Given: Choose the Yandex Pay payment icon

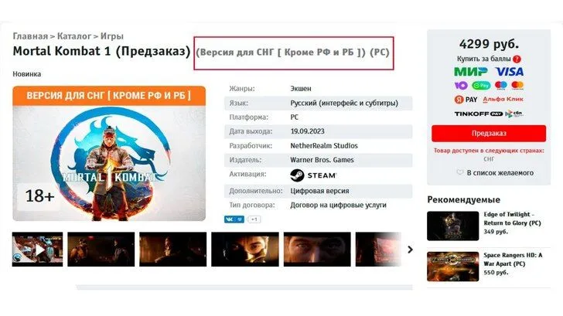Looking at the screenshot, I should pos(466,100).
